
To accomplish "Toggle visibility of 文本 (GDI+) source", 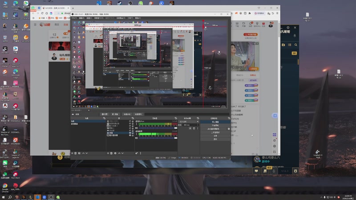I will (130, 121).
